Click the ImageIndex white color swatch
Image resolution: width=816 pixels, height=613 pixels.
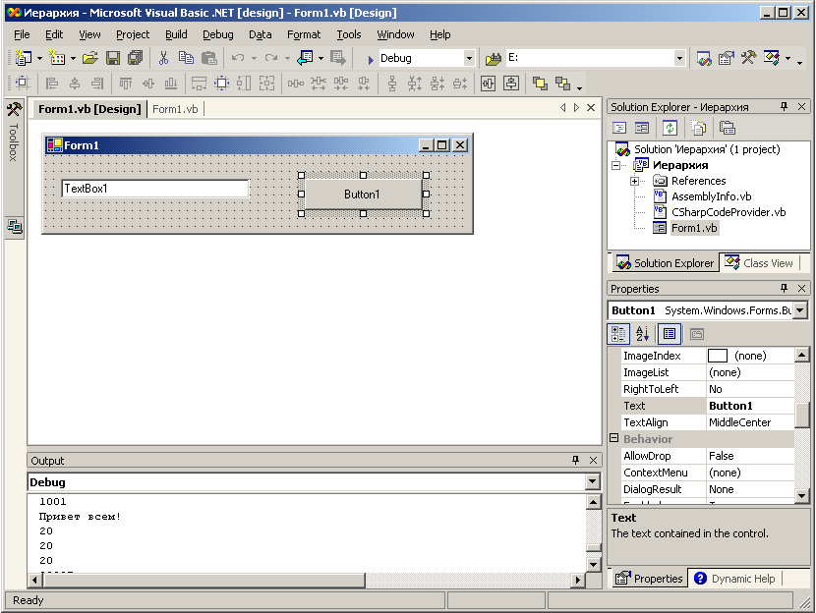pos(718,356)
